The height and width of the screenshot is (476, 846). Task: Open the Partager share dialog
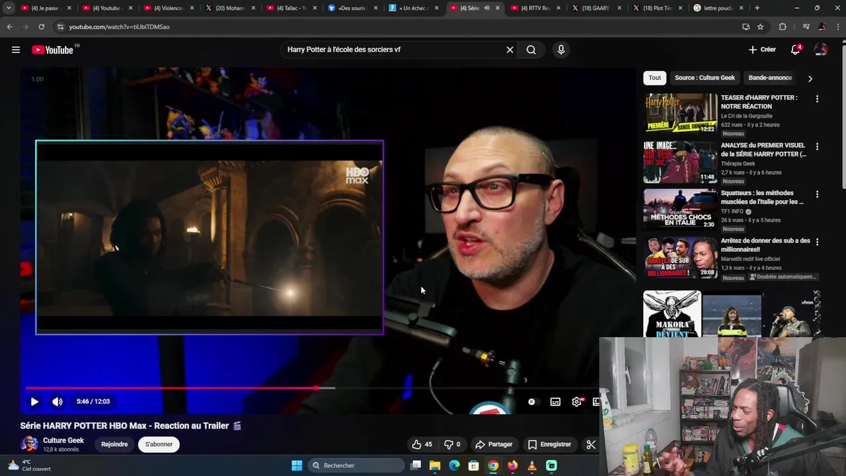click(x=494, y=444)
